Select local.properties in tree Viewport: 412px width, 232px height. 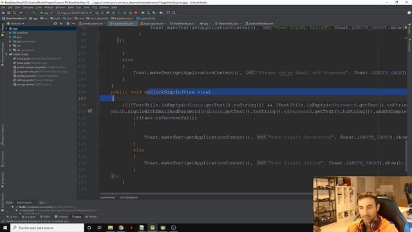click(32, 84)
